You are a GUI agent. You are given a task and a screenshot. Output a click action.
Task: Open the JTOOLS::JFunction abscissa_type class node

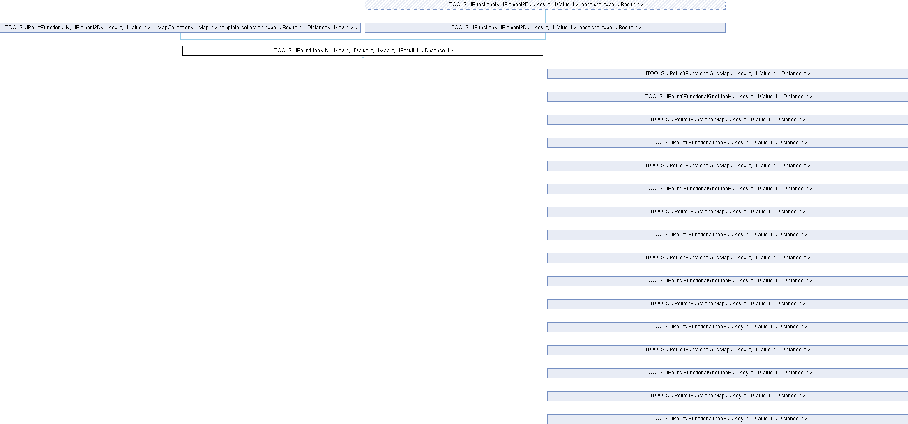tap(545, 28)
